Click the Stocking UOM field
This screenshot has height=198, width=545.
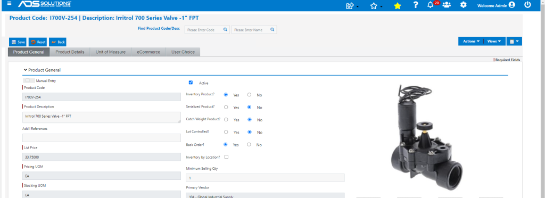102,194
